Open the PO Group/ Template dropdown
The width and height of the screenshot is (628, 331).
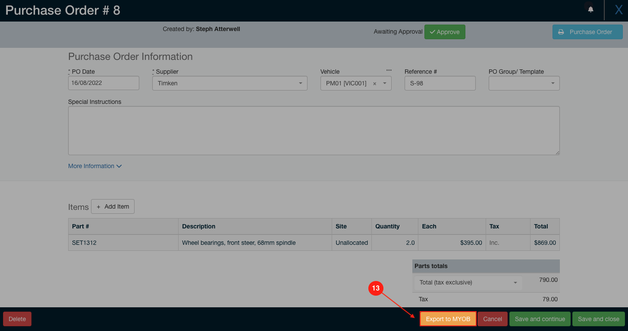pos(524,83)
